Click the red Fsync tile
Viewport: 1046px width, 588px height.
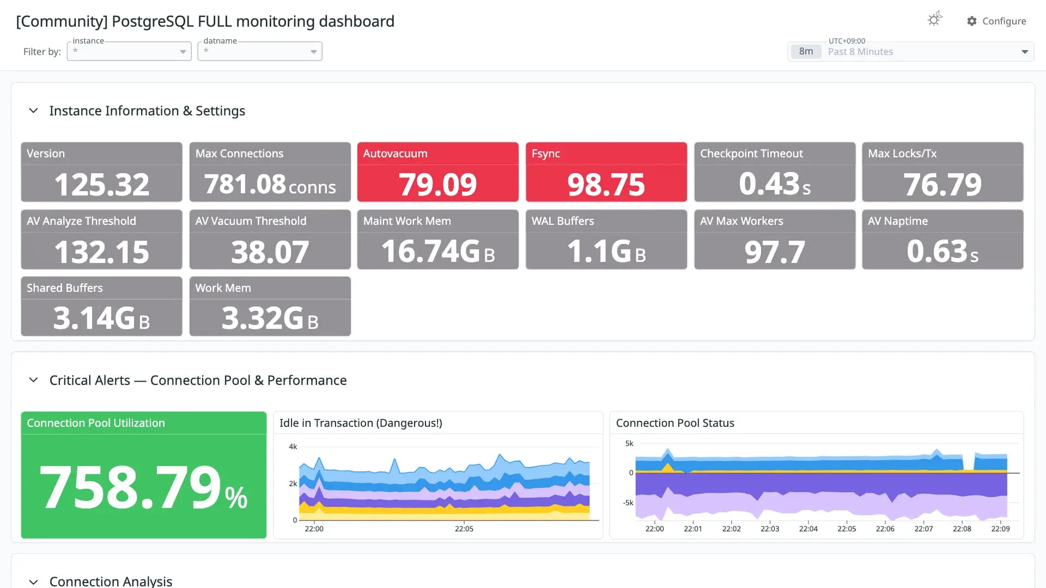[x=606, y=172]
